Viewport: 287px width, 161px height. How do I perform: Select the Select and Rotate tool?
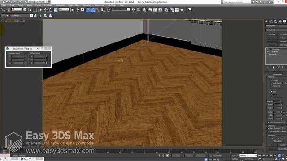pyautogui.click(x=51, y=10)
